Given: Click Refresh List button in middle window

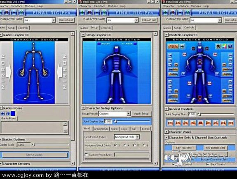Looking at the screenshot, I should point(149,20).
